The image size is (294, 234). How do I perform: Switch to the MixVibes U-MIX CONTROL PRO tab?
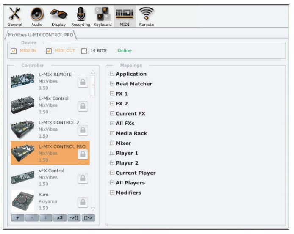click(41, 35)
